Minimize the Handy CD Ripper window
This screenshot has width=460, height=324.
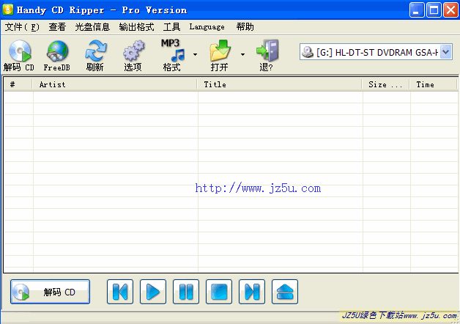417,10
